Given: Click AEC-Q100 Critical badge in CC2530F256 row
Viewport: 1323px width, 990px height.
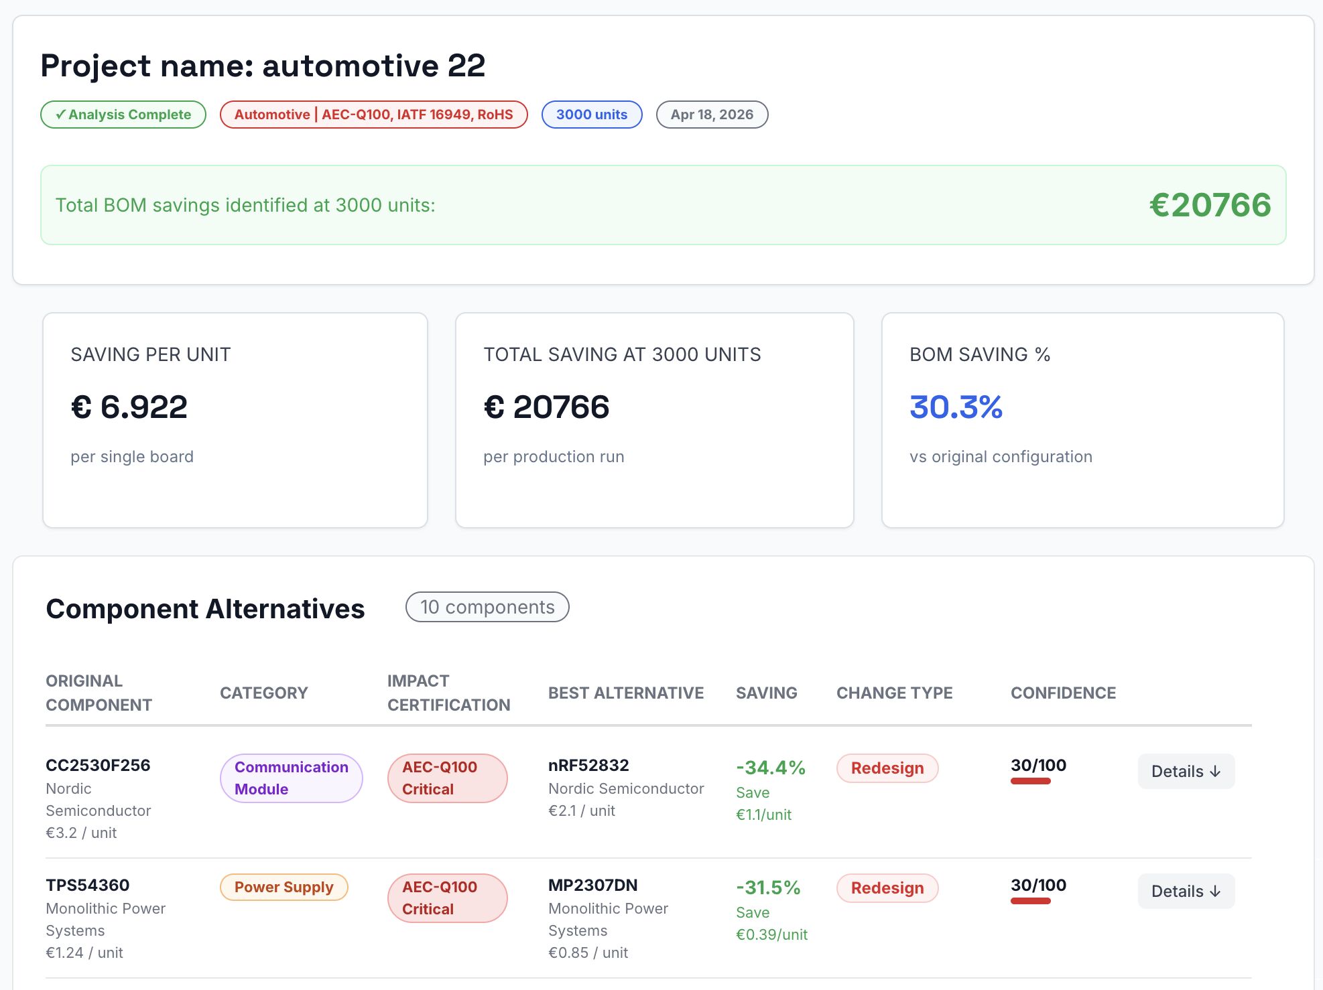Looking at the screenshot, I should 448,778.
